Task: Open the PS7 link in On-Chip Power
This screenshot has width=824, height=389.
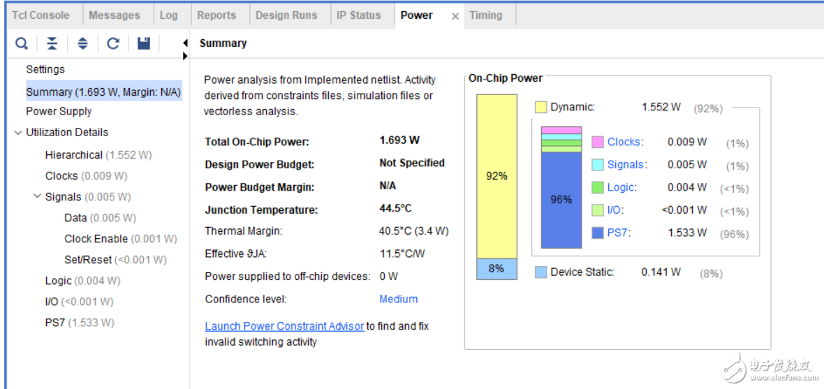Action: [x=617, y=233]
